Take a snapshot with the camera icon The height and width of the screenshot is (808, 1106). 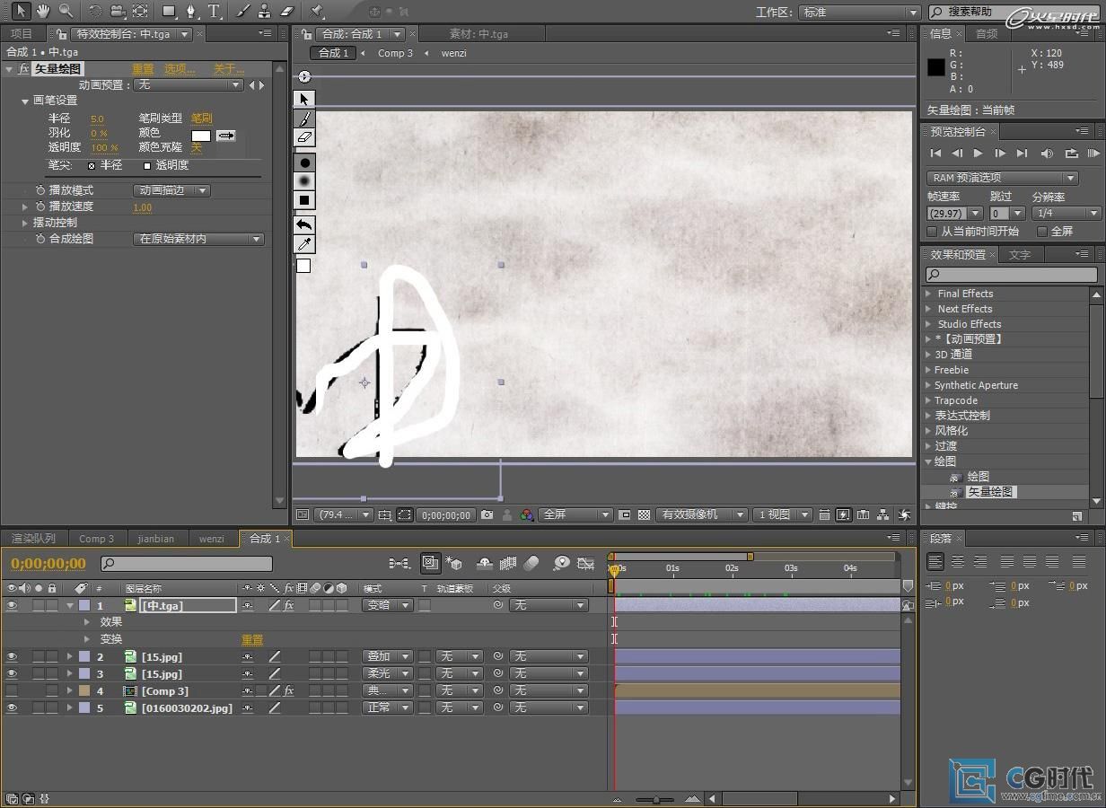click(x=487, y=514)
